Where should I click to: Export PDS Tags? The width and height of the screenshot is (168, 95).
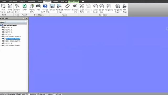pos(125,8)
